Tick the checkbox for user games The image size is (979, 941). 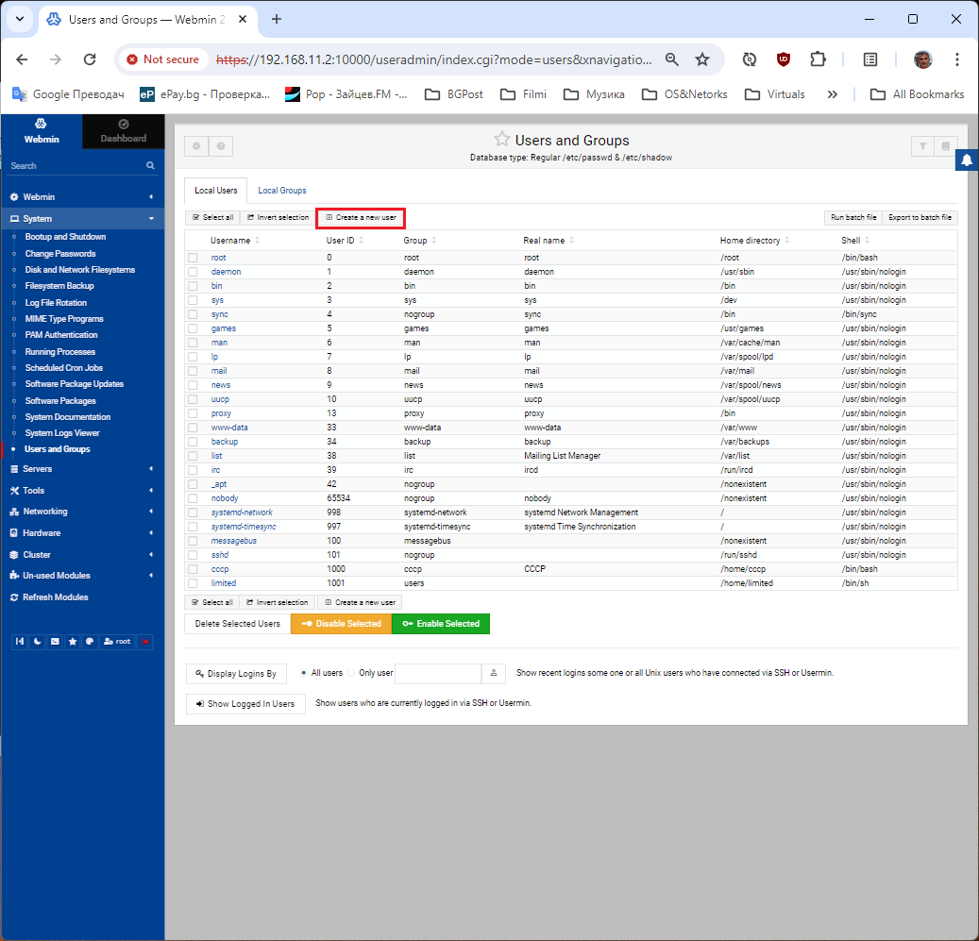click(193, 328)
